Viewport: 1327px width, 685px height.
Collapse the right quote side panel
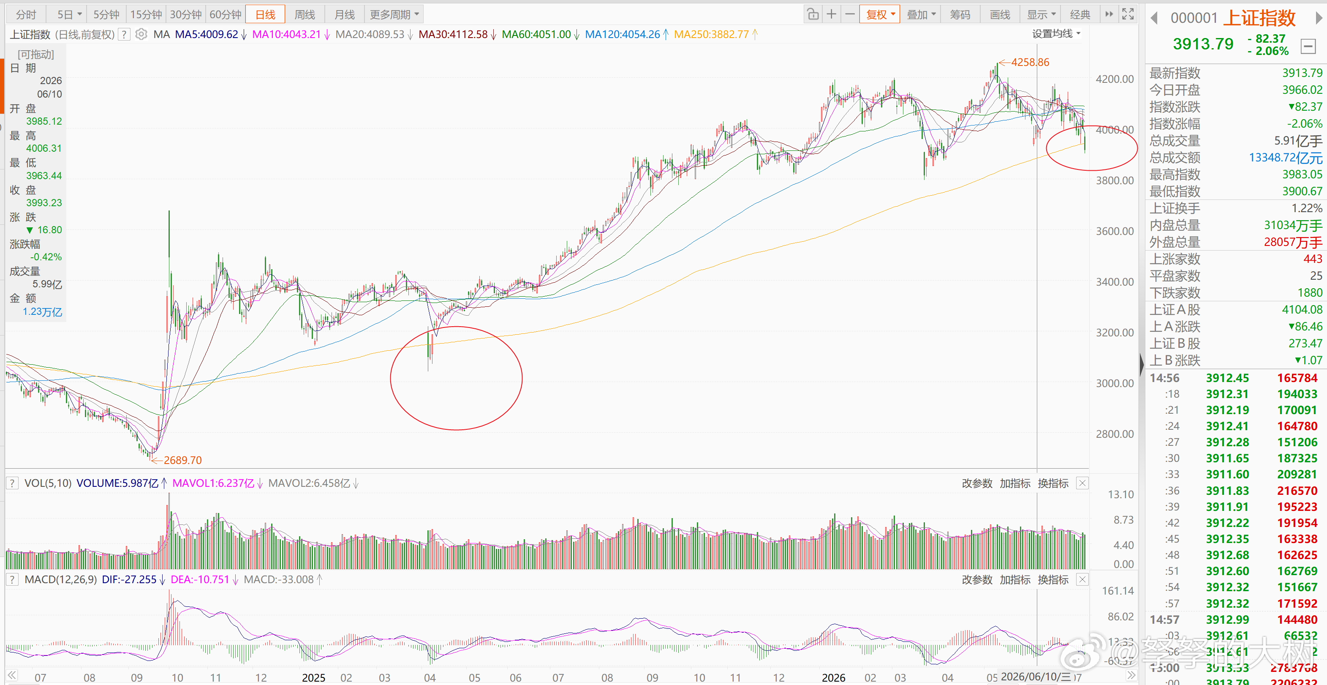pos(1142,365)
